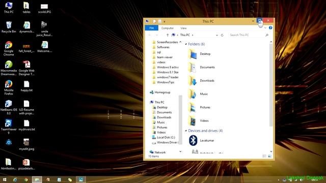The image size is (326, 183).
Task: Select Pictures folder in Folders group
Action: coord(200,107)
